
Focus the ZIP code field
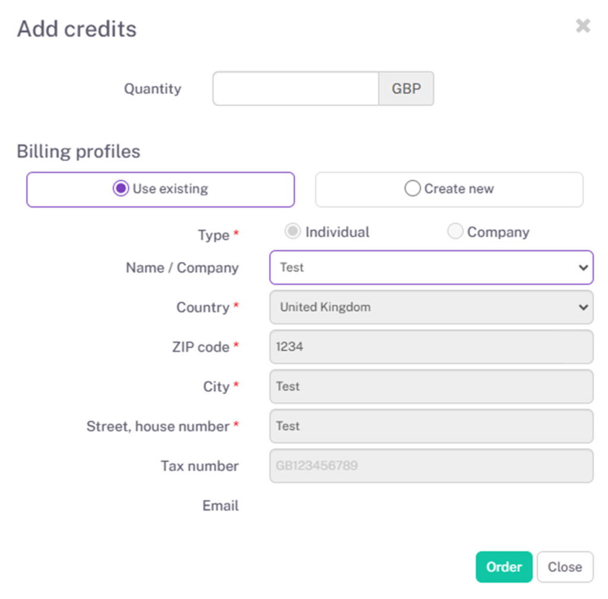click(432, 347)
